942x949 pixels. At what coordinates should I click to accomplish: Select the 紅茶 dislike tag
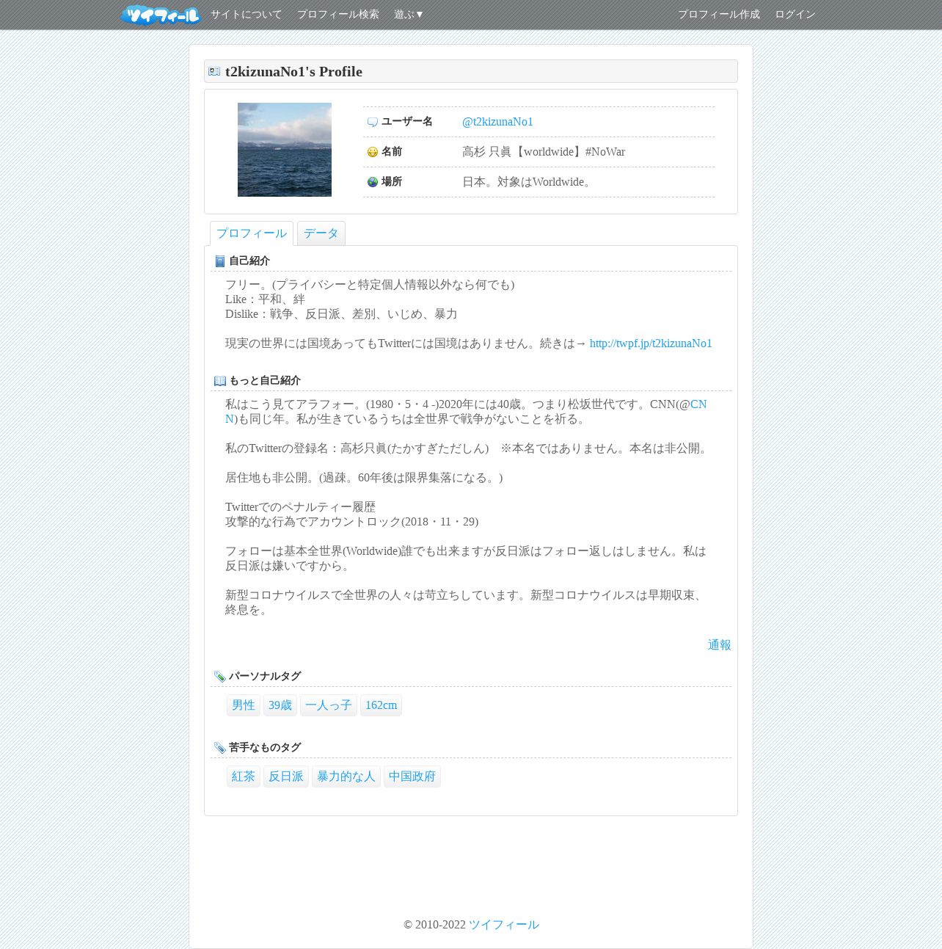tap(244, 777)
